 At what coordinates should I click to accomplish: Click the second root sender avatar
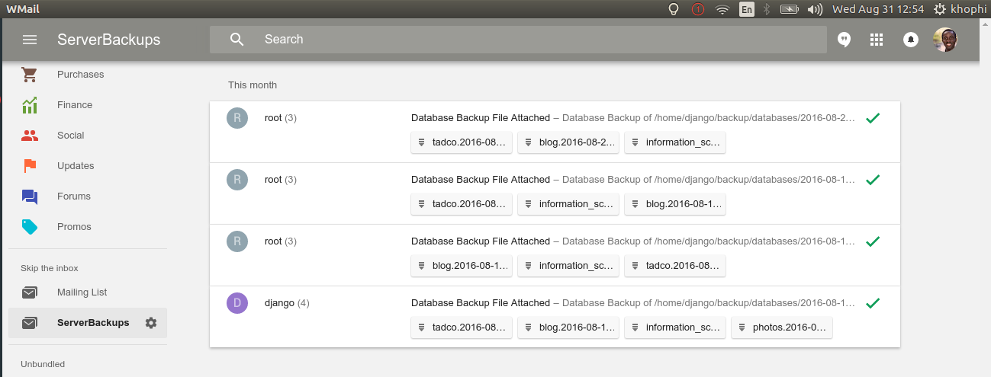coord(237,180)
